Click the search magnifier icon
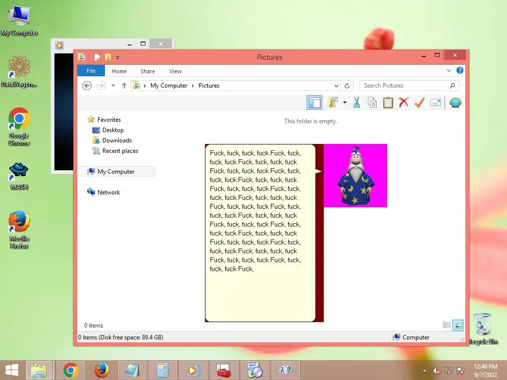The width and height of the screenshot is (507, 380). 452,86
